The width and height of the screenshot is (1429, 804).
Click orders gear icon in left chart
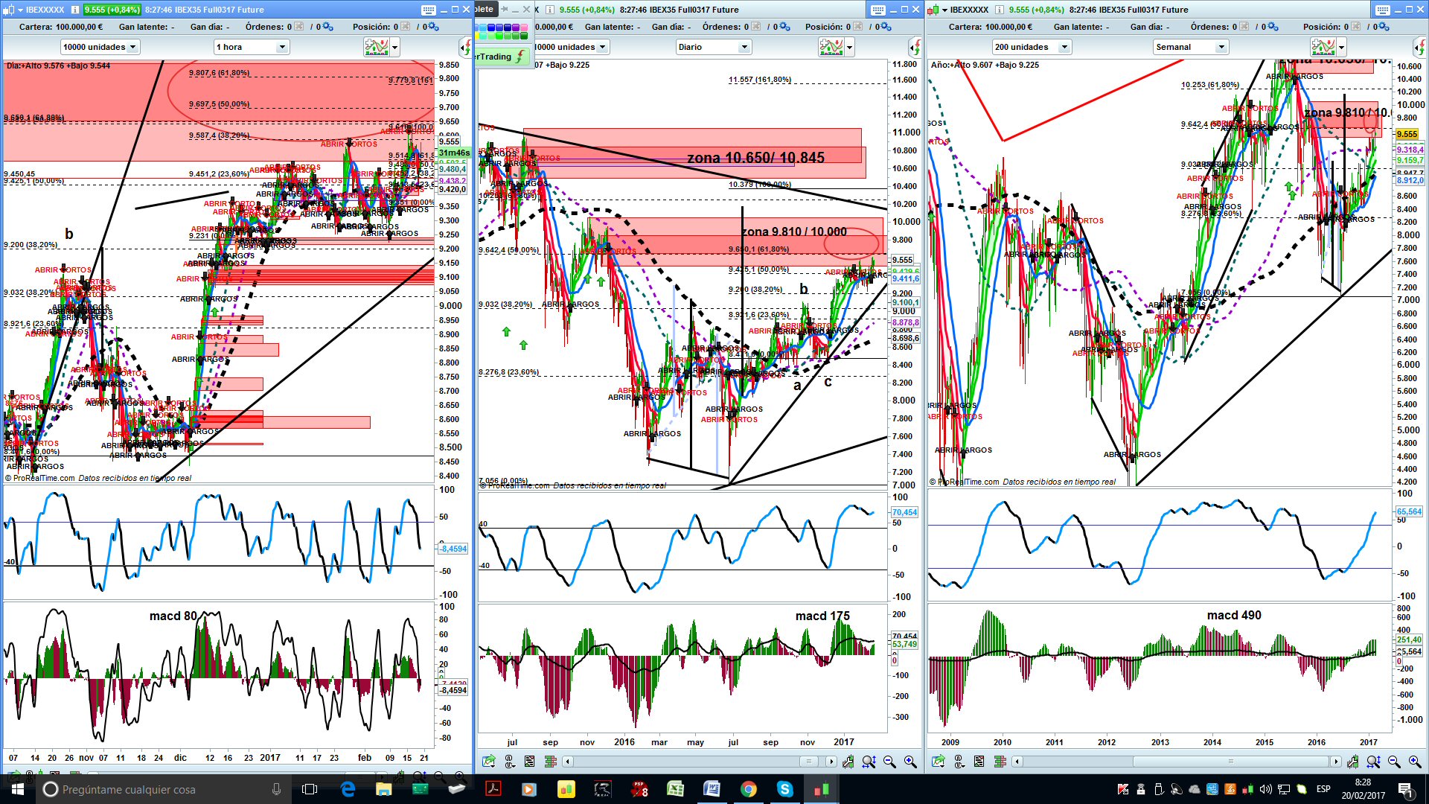[327, 27]
